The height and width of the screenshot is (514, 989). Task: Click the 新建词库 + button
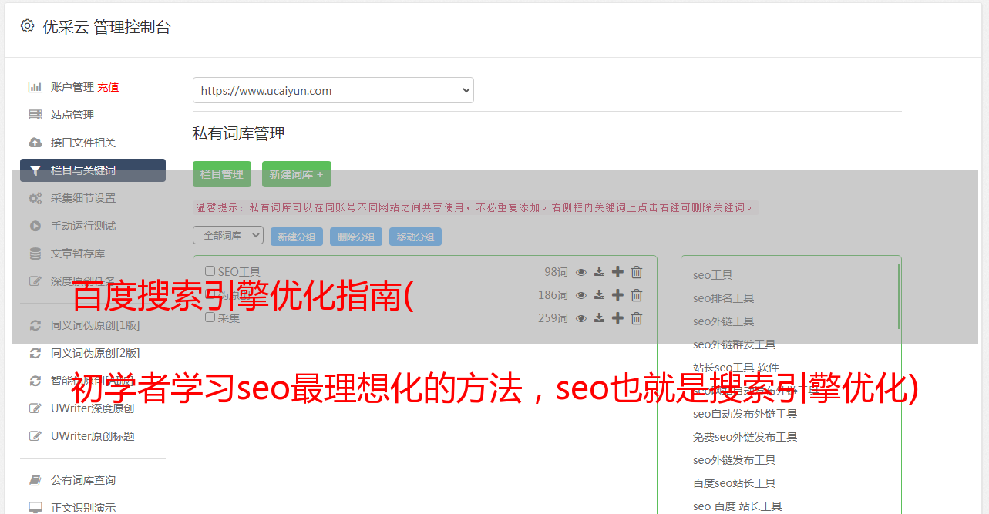297,174
